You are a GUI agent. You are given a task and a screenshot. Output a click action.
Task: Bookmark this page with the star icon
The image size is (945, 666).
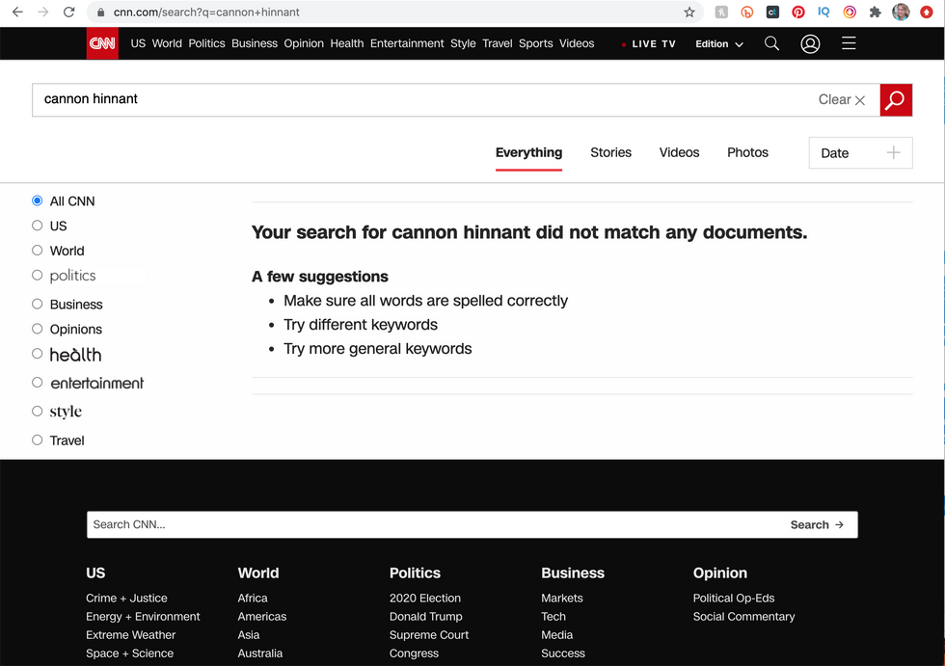coord(689,13)
